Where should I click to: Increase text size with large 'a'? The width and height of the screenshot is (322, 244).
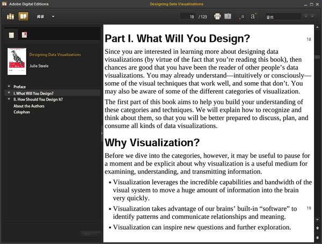point(253,17)
